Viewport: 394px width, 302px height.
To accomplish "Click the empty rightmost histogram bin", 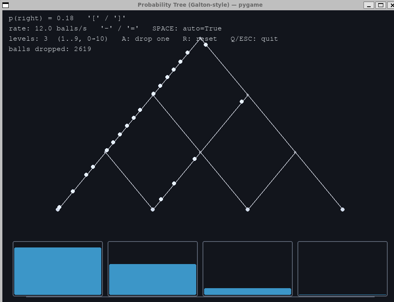I will (343, 269).
